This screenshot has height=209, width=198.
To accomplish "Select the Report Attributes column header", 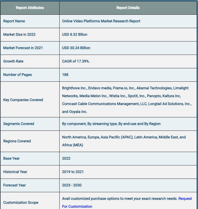I will 30,8.
